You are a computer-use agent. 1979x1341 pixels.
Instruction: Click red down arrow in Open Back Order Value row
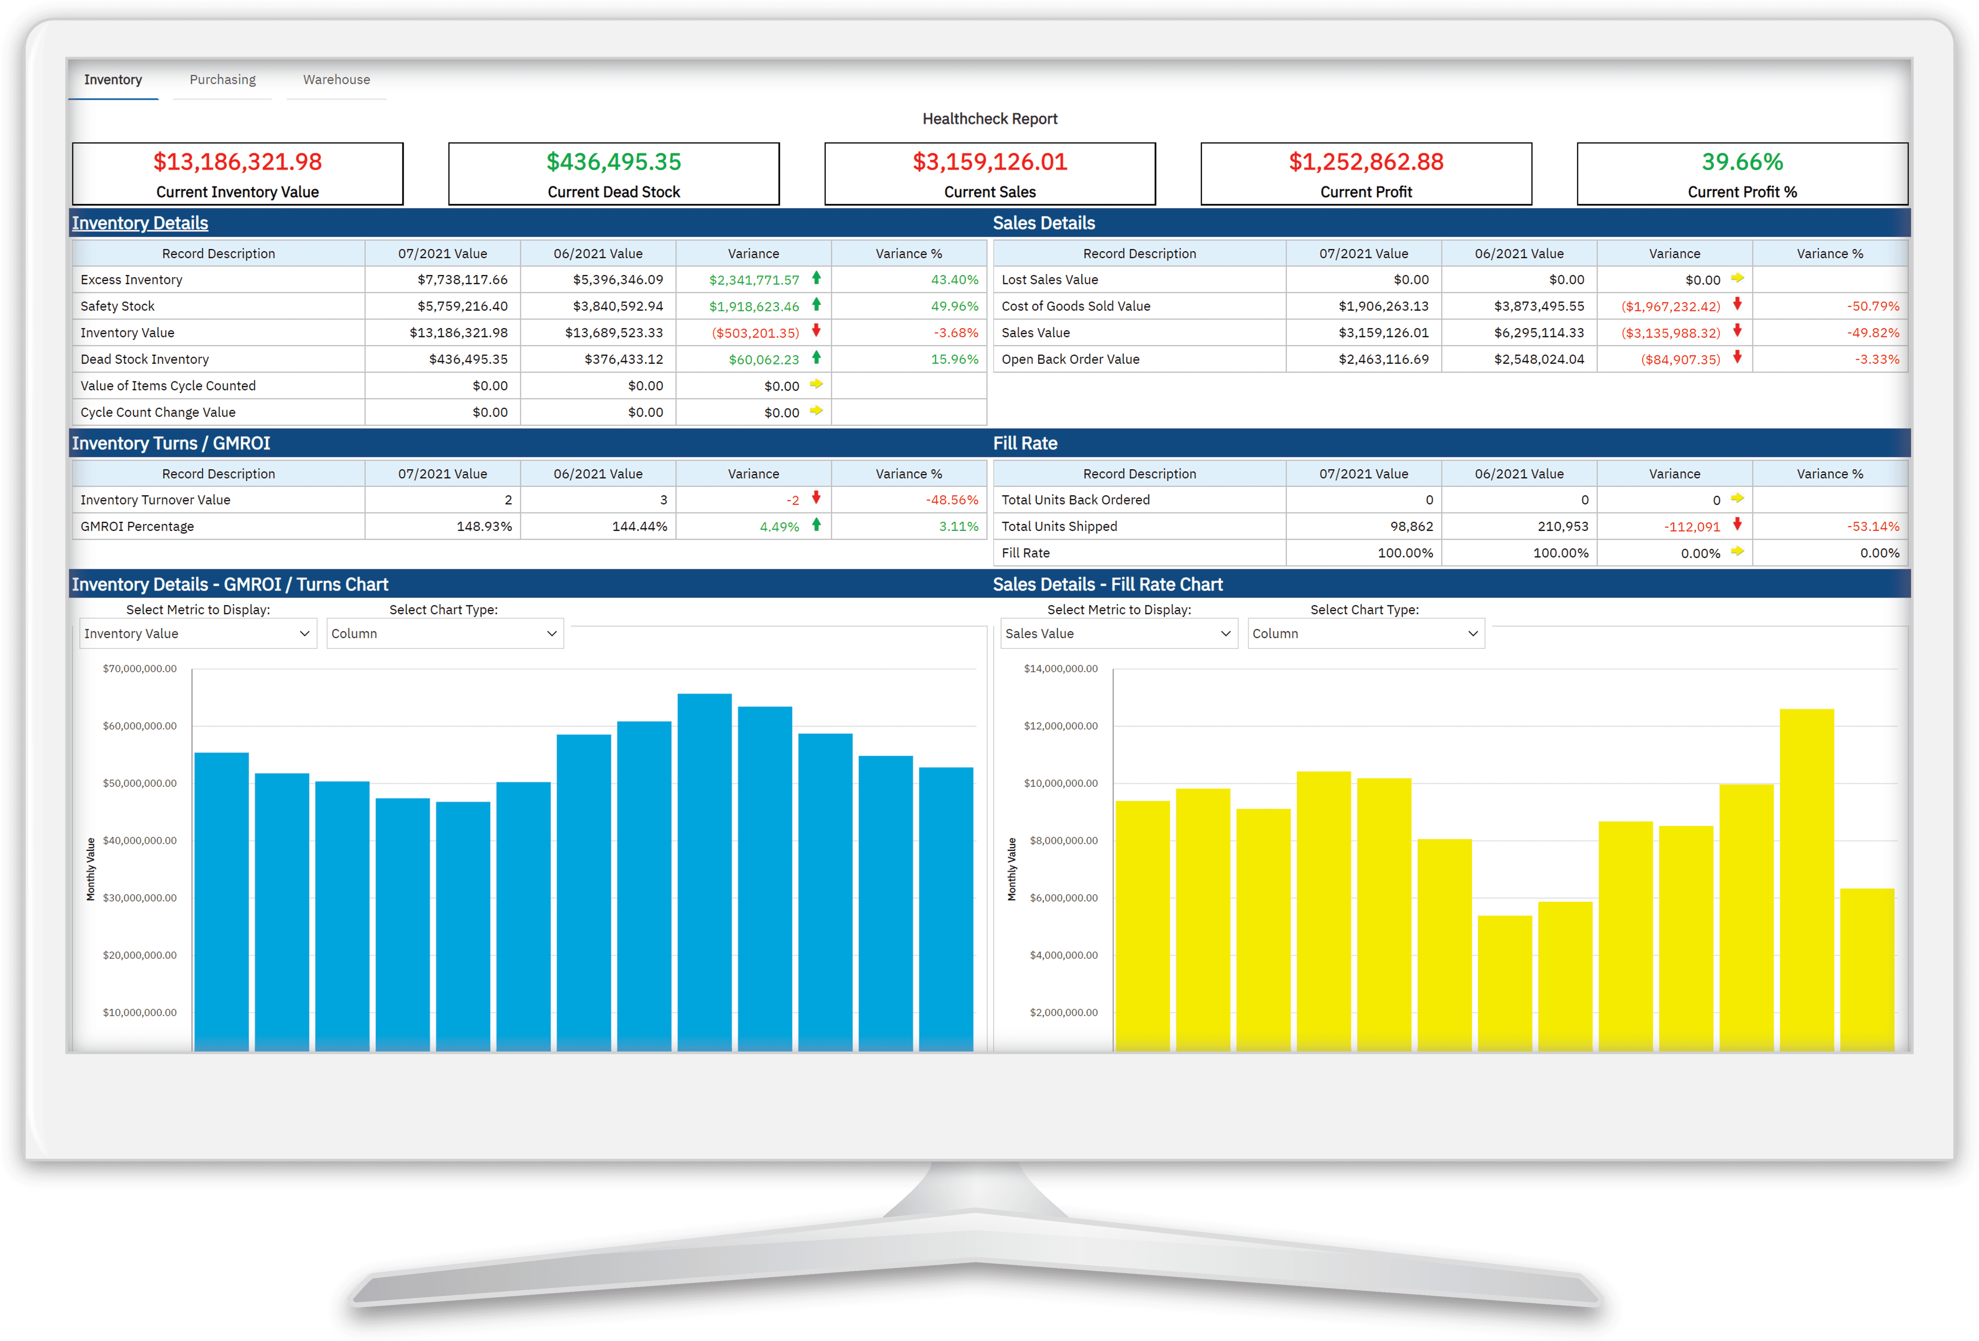click(x=1737, y=357)
